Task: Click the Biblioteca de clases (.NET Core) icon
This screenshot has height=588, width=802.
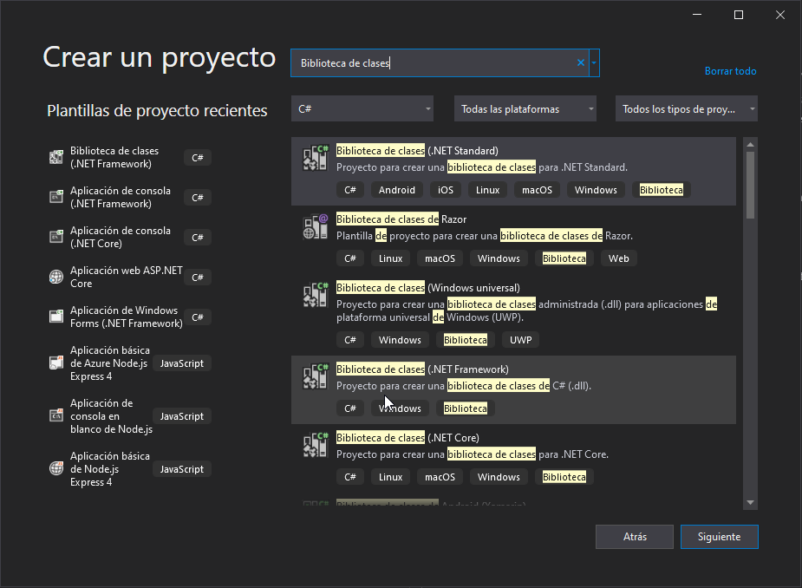Action: (315, 445)
